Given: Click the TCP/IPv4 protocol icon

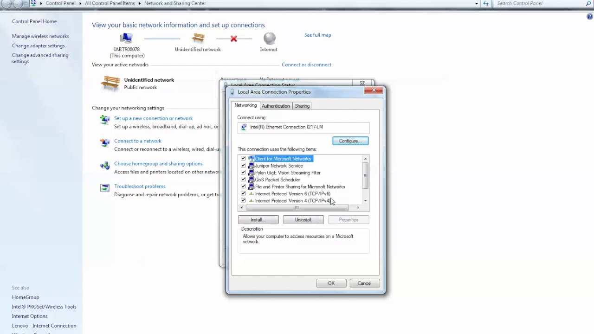Looking at the screenshot, I should 251,201.
